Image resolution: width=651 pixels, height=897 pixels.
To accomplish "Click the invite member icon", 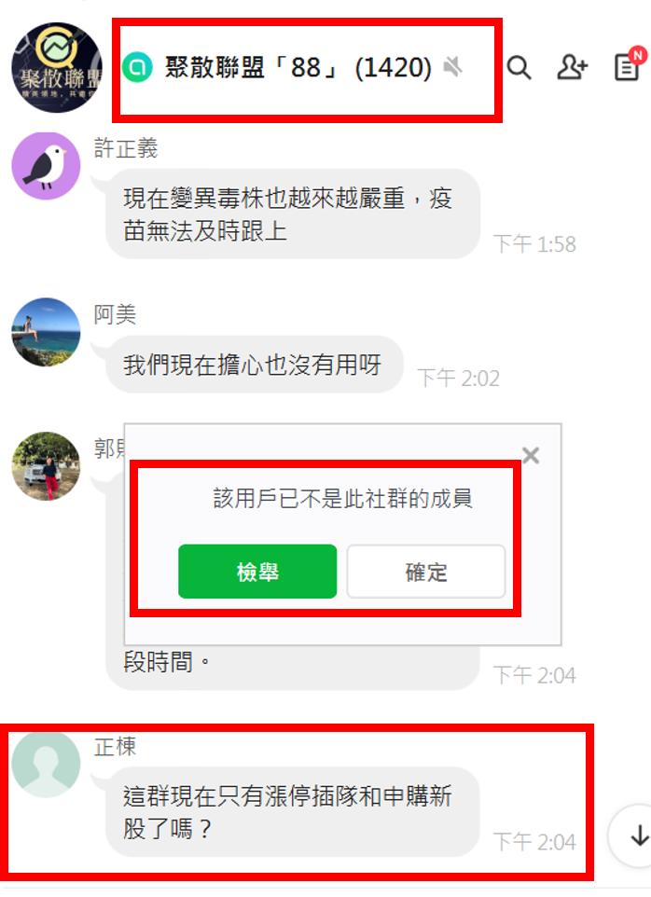I will pos(572,67).
